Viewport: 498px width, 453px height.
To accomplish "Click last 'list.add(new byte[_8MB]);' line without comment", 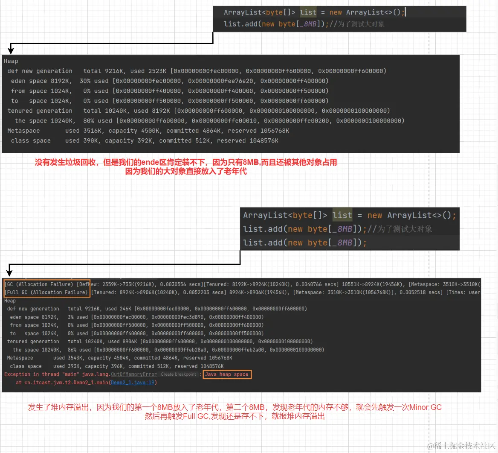I will click(x=305, y=243).
